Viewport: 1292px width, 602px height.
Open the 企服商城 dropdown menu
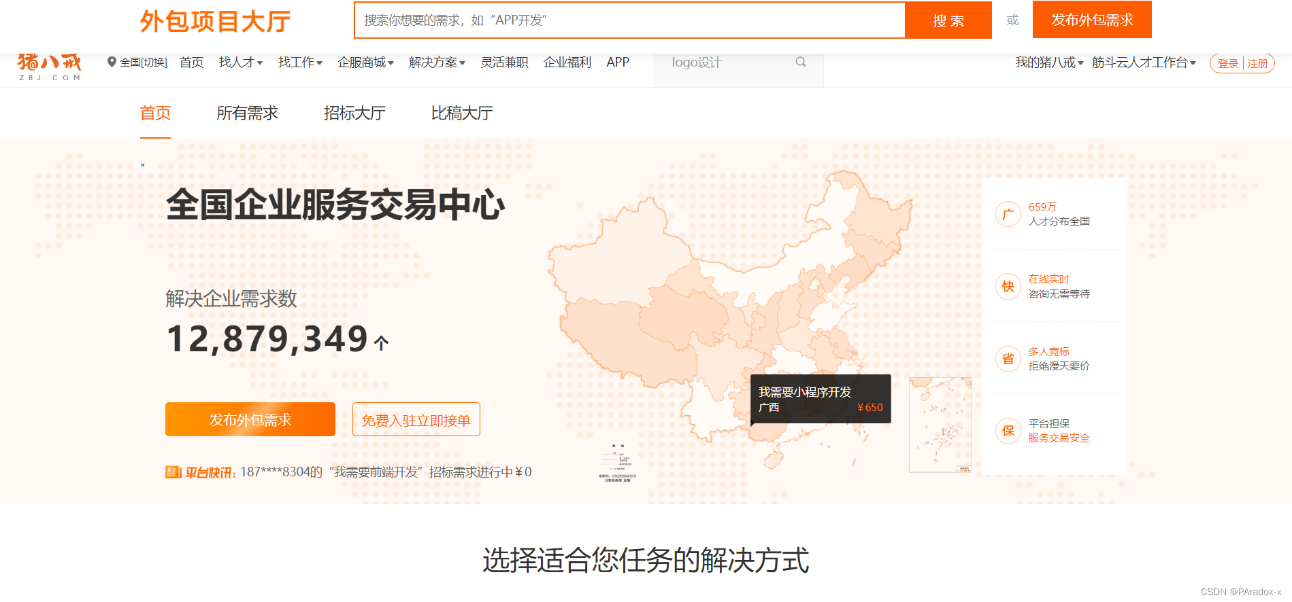coord(365,63)
